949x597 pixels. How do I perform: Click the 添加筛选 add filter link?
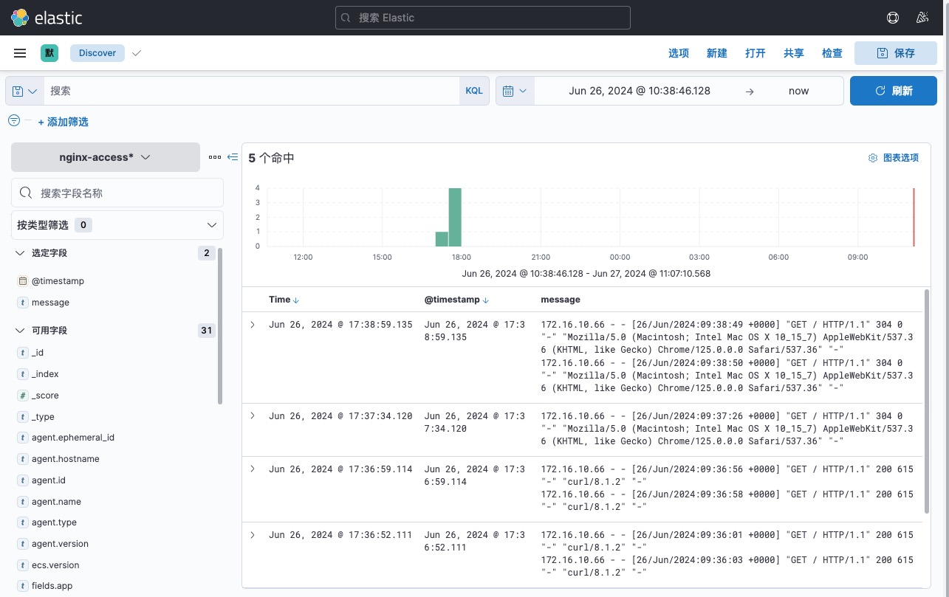(x=63, y=122)
